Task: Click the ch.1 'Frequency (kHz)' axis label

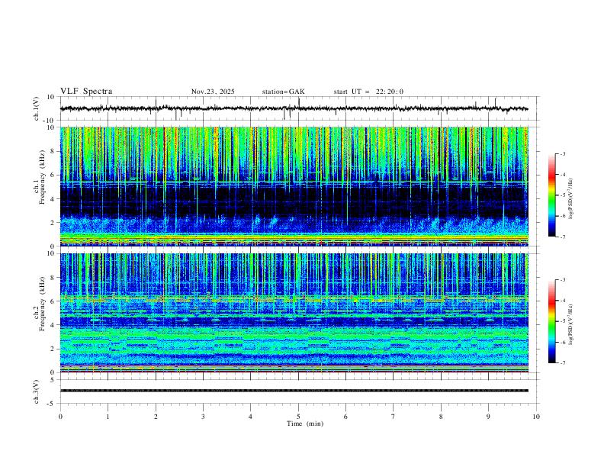Action: (x=42, y=179)
